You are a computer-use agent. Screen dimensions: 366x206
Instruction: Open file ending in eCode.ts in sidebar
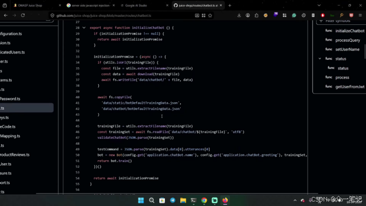8,126
